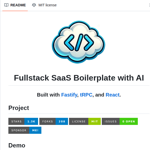Image resolution: width=150 pixels, height=150 pixels.
Task: Open the README tab
Action: coord(15,5)
